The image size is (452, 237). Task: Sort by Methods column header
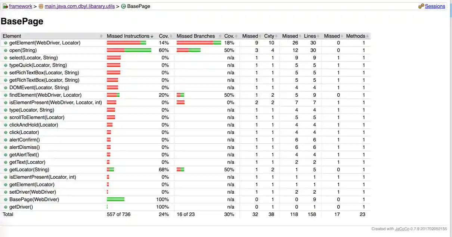pos(356,36)
